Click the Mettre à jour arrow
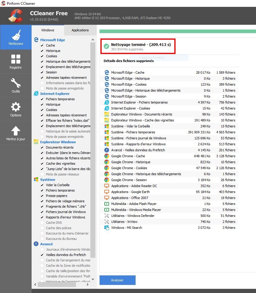The image size is (256, 293). (15, 133)
